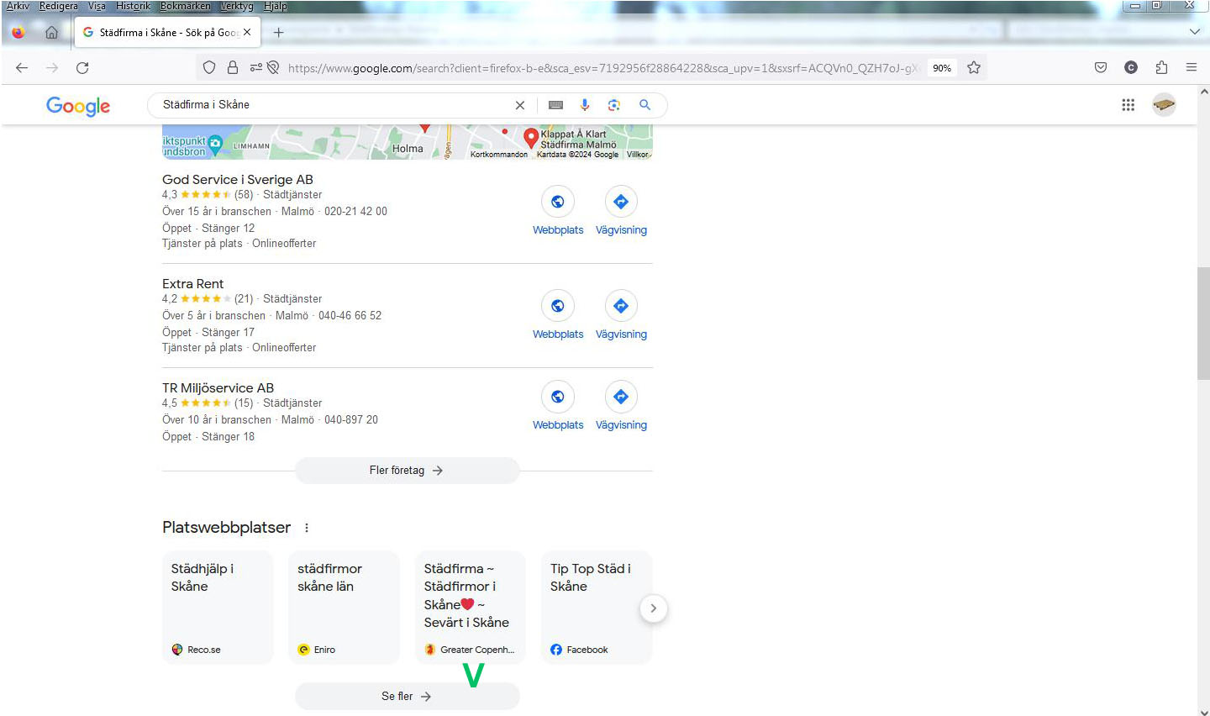The height and width of the screenshot is (716, 1210).
Task: Click the page vertical scrollbar thumb
Action: click(x=1203, y=324)
